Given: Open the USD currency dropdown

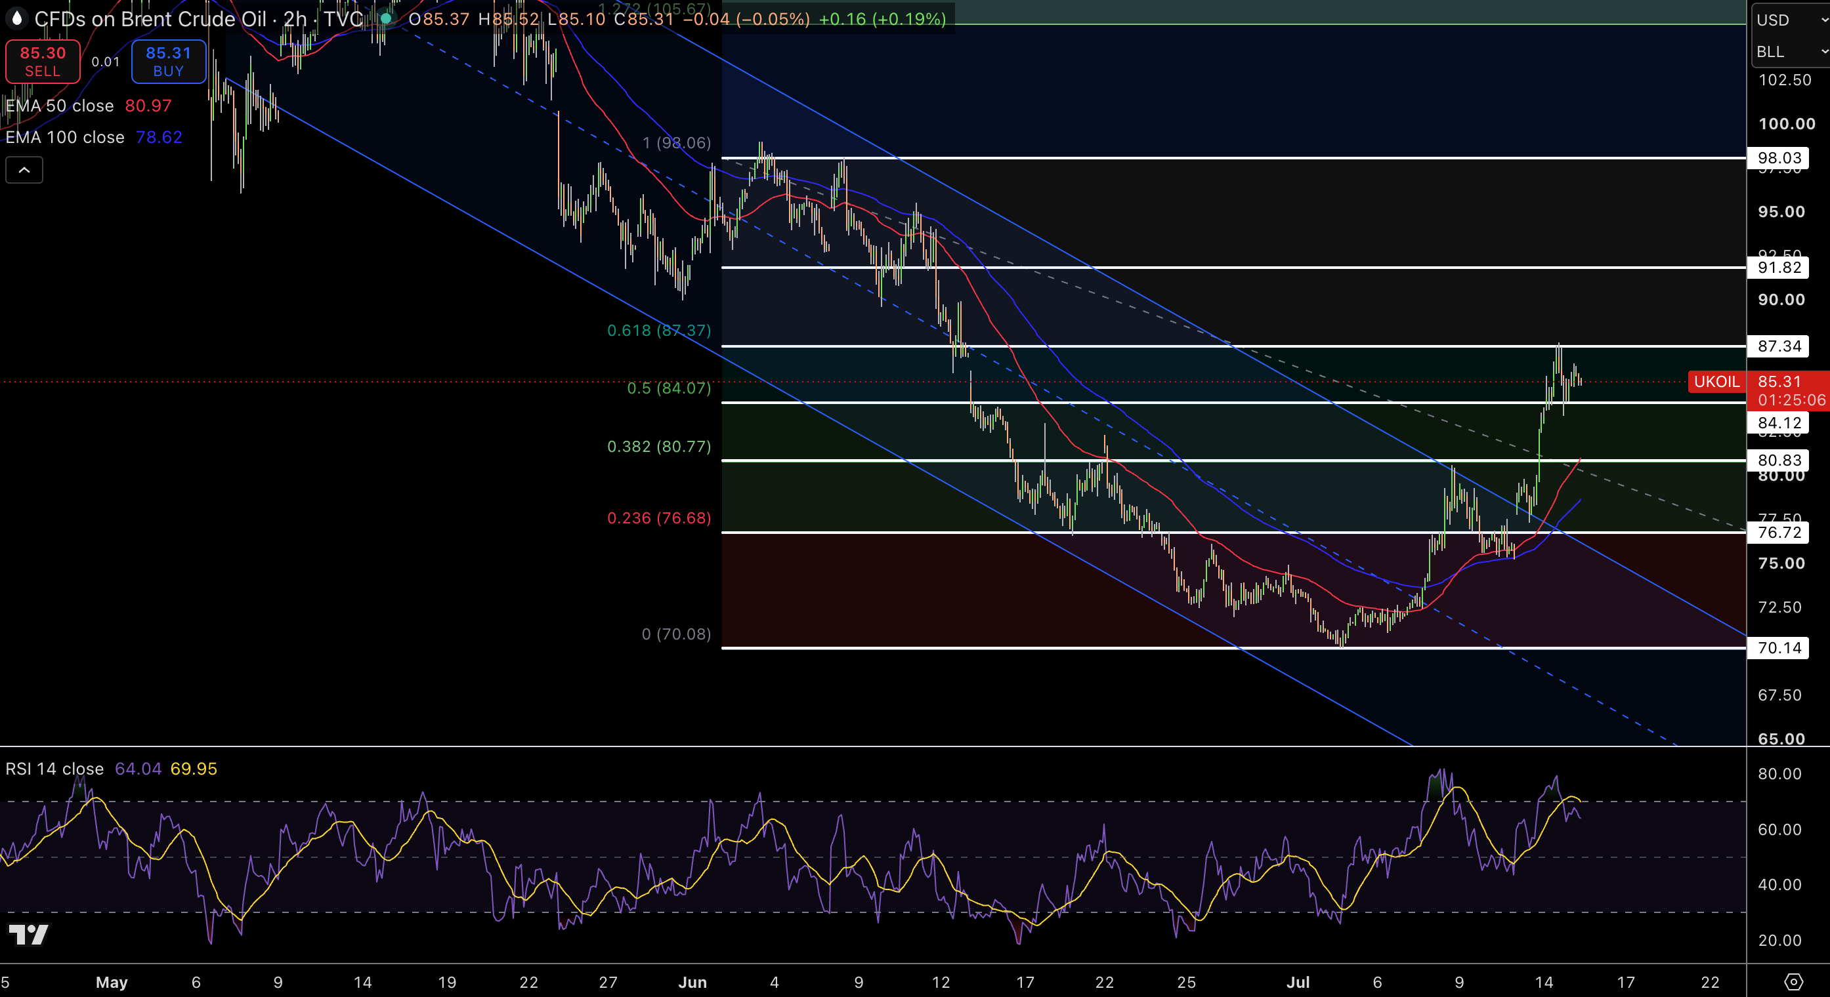Looking at the screenshot, I should click(1790, 20).
